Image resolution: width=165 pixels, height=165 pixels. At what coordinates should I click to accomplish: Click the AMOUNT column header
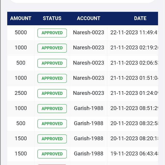[x=21, y=18]
